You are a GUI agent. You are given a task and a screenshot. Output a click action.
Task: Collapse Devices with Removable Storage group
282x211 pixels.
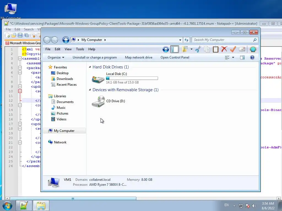[x=90, y=90]
